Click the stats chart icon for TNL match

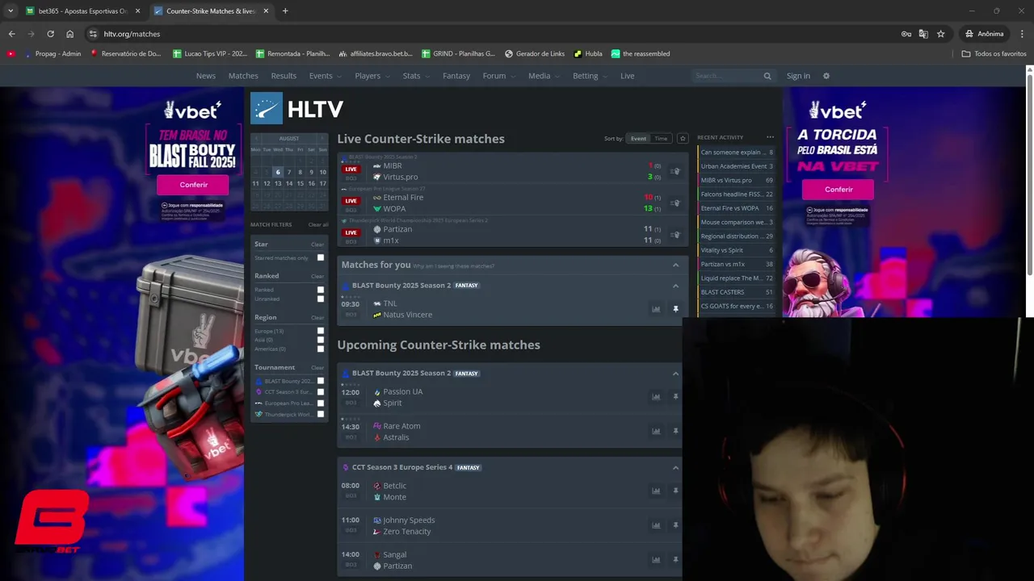(656, 309)
